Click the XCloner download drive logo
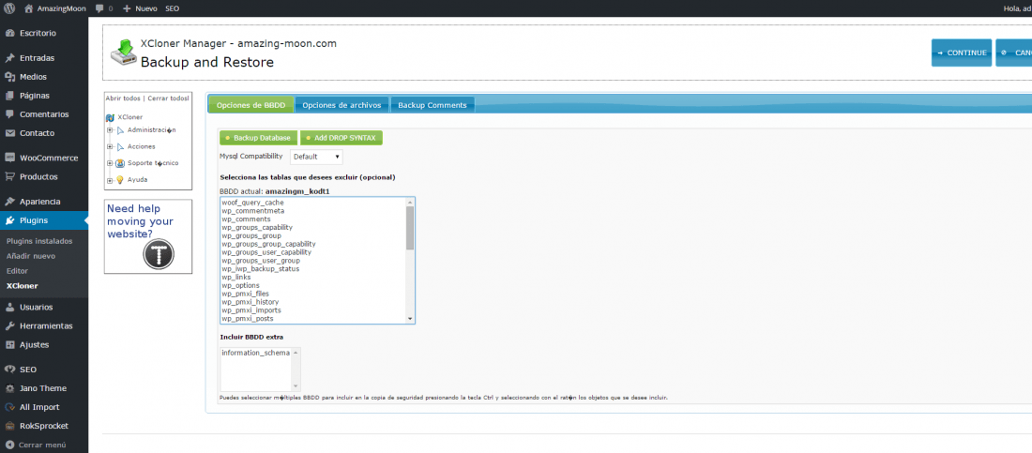Image resolution: width=1032 pixels, height=453 pixels. (x=122, y=53)
